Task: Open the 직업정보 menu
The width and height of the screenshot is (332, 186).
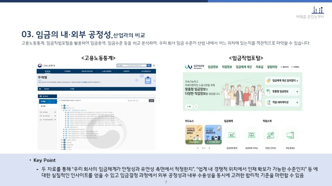Action: (227, 67)
